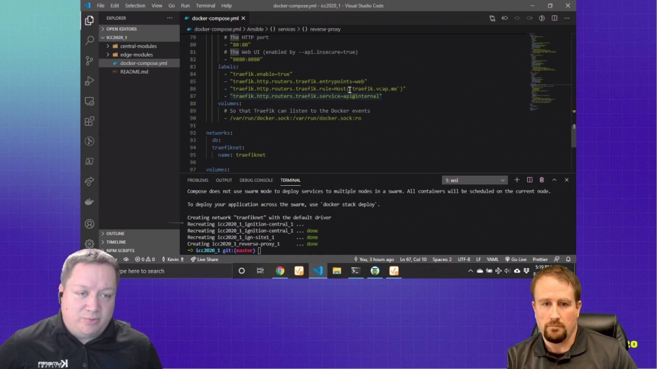657x369 pixels.
Task: Open the Manage gear icon
Action: tap(89, 243)
